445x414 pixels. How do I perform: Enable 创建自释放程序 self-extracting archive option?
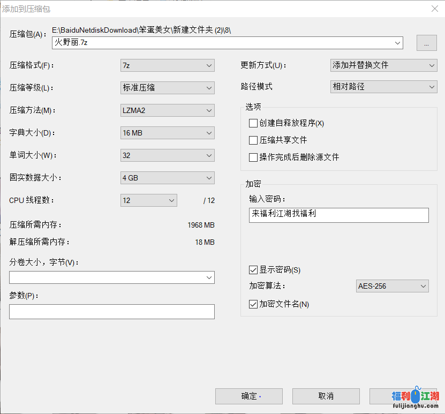[x=253, y=123]
